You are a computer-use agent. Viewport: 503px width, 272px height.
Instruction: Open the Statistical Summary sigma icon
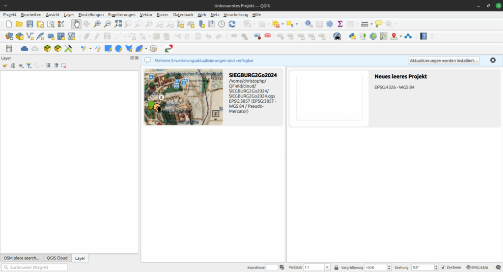(340, 24)
